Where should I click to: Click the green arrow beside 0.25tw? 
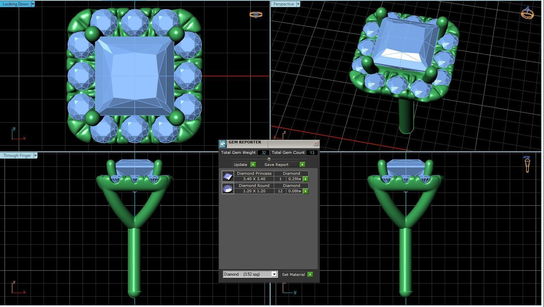click(306, 179)
